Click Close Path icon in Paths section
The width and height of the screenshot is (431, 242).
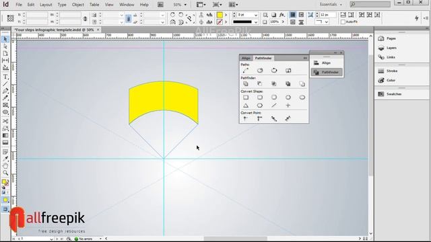point(274,71)
